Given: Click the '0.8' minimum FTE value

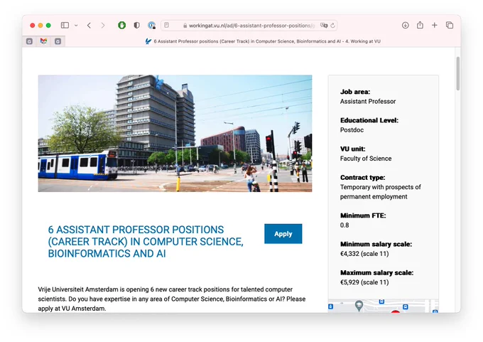Looking at the screenshot, I should pos(344,225).
